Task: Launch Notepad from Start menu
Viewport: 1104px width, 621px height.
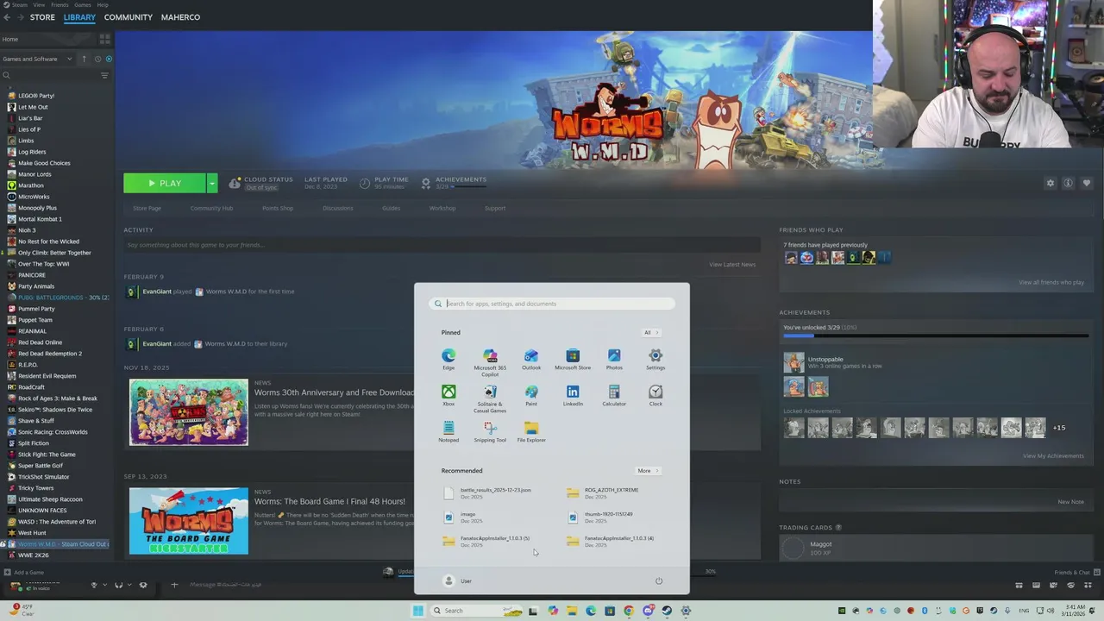Action: 448,432
